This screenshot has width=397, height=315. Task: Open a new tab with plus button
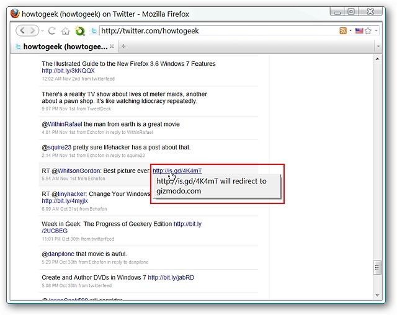click(123, 47)
